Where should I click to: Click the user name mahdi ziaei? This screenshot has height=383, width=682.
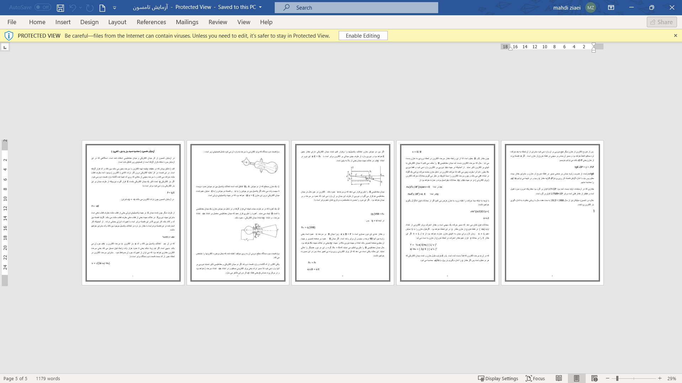tap(567, 7)
